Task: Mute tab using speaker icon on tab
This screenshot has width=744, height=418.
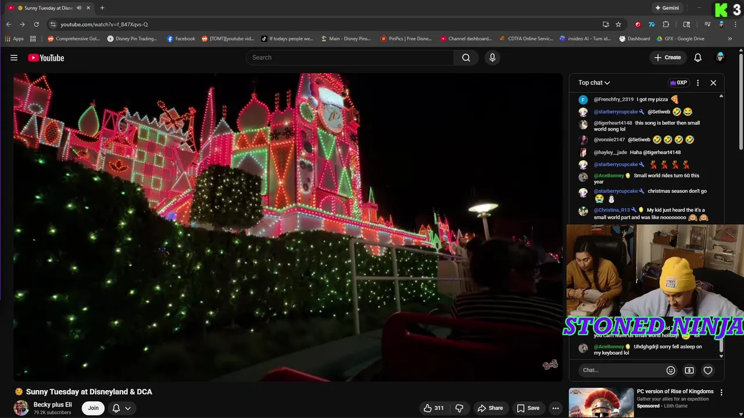Action: [x=78, y=8]
